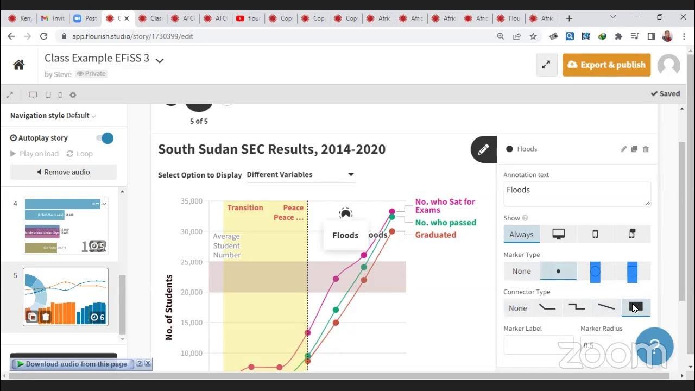Choose the curved line connector type
This screenshot has width=695, height=391.
tap(547, 308)
